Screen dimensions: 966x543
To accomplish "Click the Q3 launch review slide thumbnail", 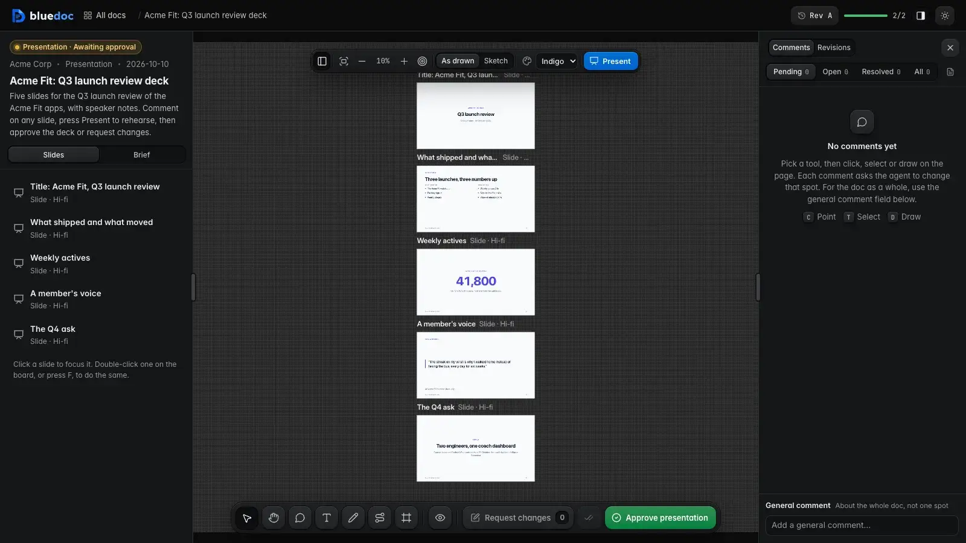I will (x=476, y=116).
